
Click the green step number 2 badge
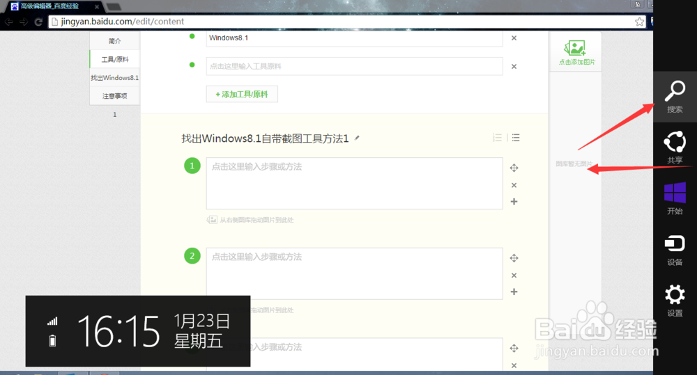[x=192, y=255]
